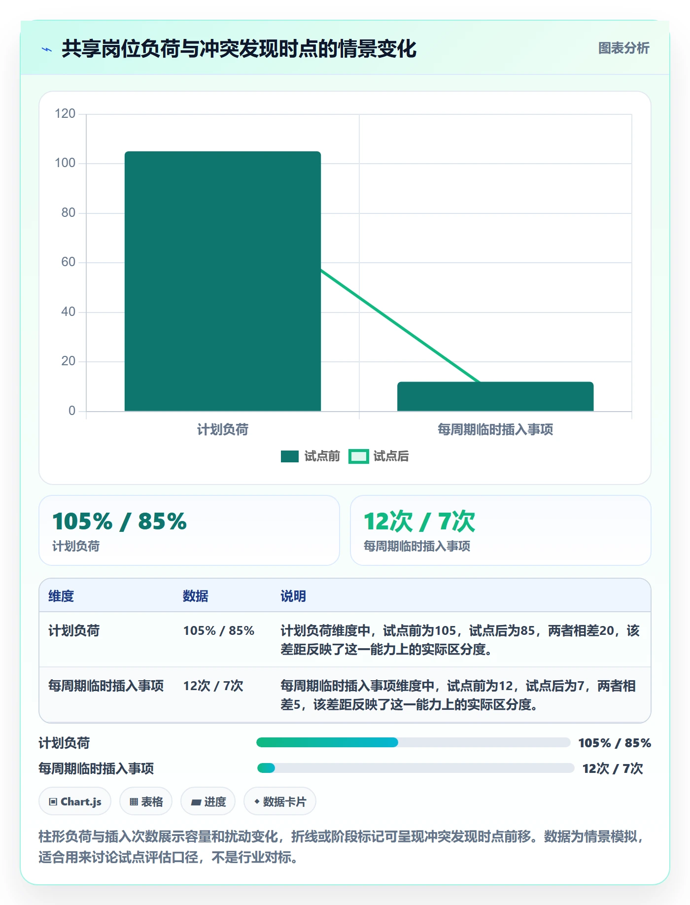
Task: Open the 12次 / 7次 data card
Action: point(501,530)
